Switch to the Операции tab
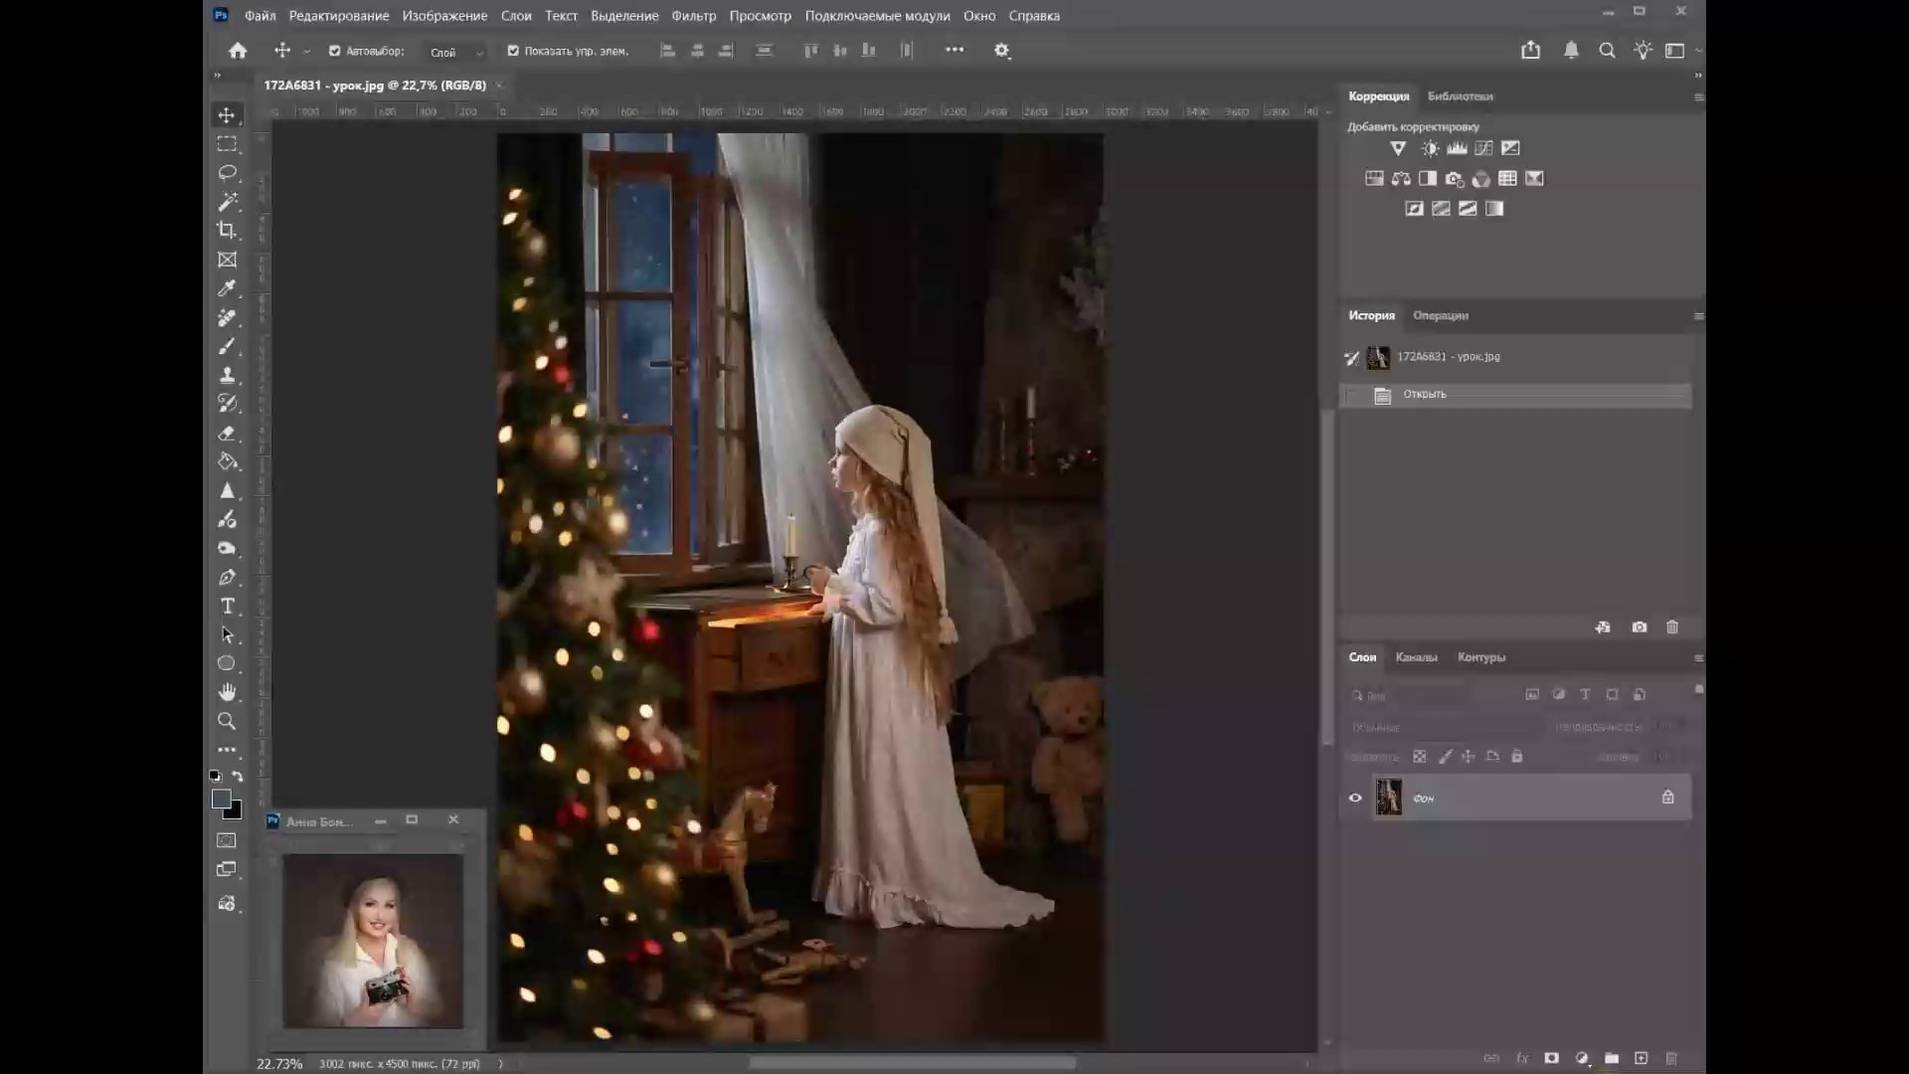Screen dimensions: 1909x1074 [x=1440, y=315]
